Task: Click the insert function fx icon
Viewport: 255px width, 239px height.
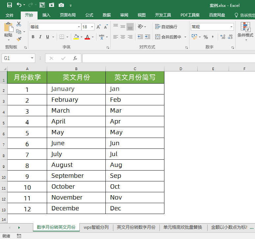Action: pyautogui.click(x=75, y=58)
